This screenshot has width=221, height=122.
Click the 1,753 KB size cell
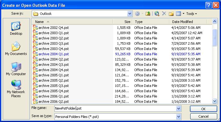pos(124,43)
